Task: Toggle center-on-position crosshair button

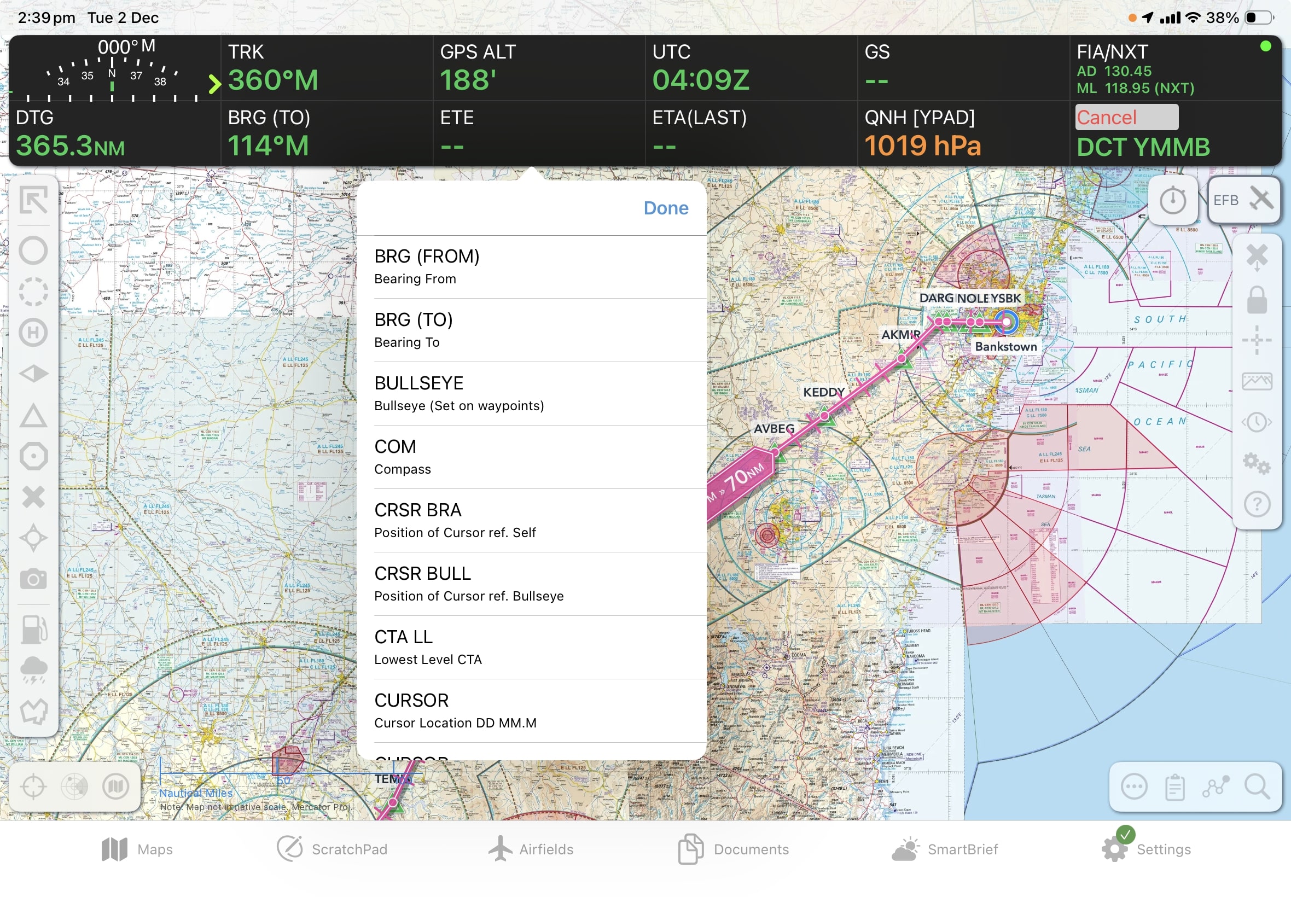Action: (33, 787)
